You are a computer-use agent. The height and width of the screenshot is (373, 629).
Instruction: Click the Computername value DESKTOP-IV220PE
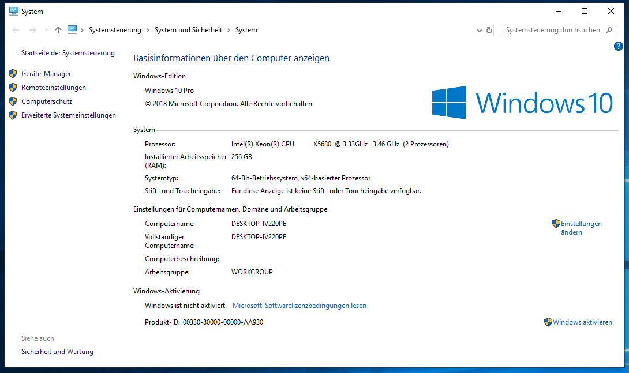(259, 224)
